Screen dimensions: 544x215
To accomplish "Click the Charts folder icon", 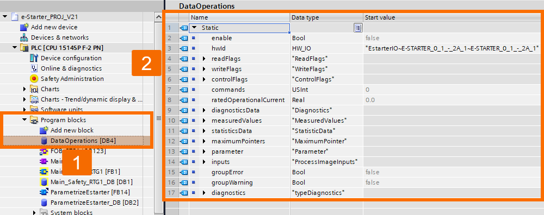I will point(34,89).
